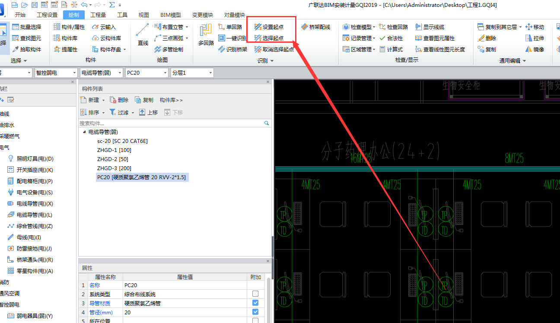Screen dimensions: 560x323
Task: Select the 多回路 multi-circuit recognition tool
Action: coord(206,35)
